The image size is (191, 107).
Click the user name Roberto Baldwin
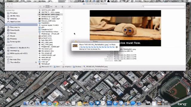[171, 1]
